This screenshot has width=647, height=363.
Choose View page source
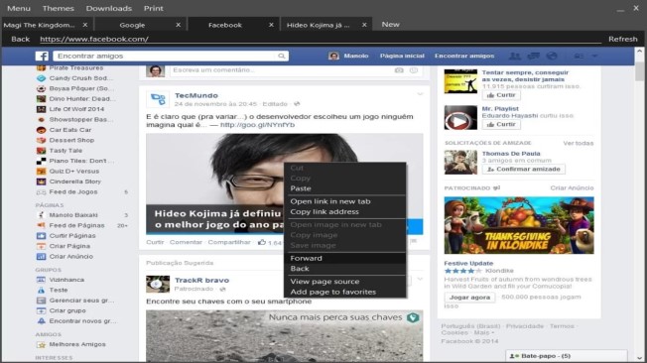[344, 282]
